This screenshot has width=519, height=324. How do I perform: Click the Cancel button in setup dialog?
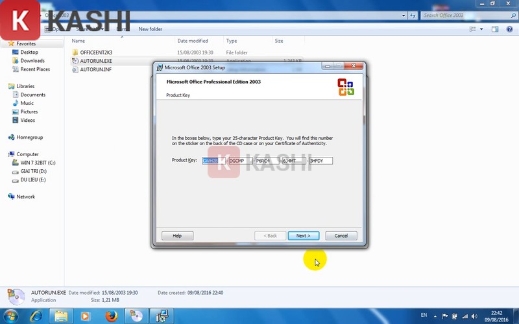click(341, 236)
